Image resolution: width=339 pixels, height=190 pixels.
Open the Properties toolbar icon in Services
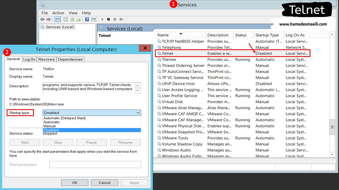tap(66, 19)
